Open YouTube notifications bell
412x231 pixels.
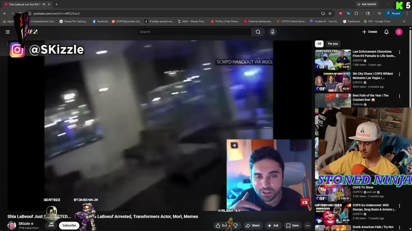point(387,32)
